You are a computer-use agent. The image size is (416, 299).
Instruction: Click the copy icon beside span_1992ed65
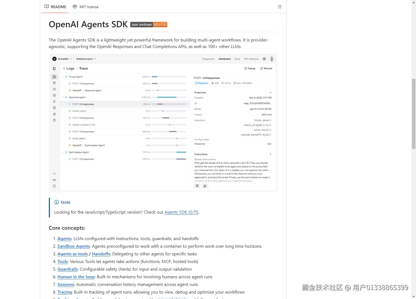tap(234, 83)
